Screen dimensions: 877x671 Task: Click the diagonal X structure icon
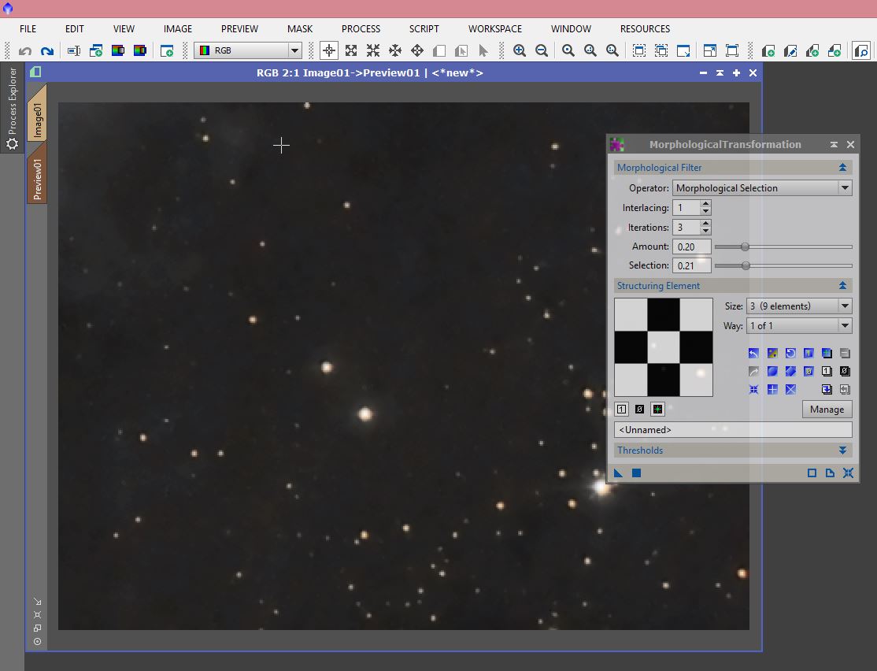790,390
